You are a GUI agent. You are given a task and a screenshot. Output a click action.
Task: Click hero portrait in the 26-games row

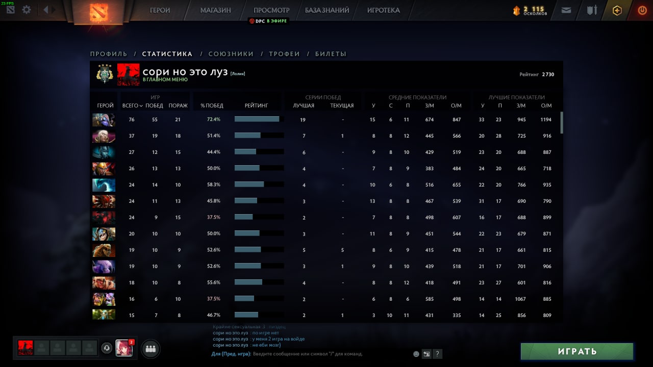pyautogui.click(x=104, y=169)
